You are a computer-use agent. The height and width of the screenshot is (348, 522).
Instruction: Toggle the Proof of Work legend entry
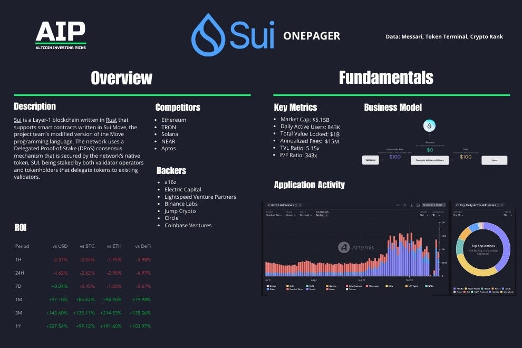(x=294, y=289)
